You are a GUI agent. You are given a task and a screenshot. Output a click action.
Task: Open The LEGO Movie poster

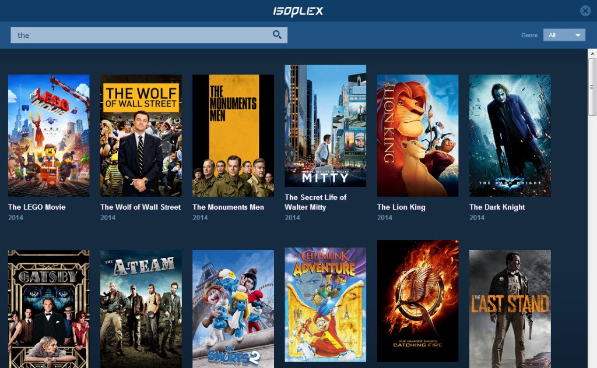(49, 135)
